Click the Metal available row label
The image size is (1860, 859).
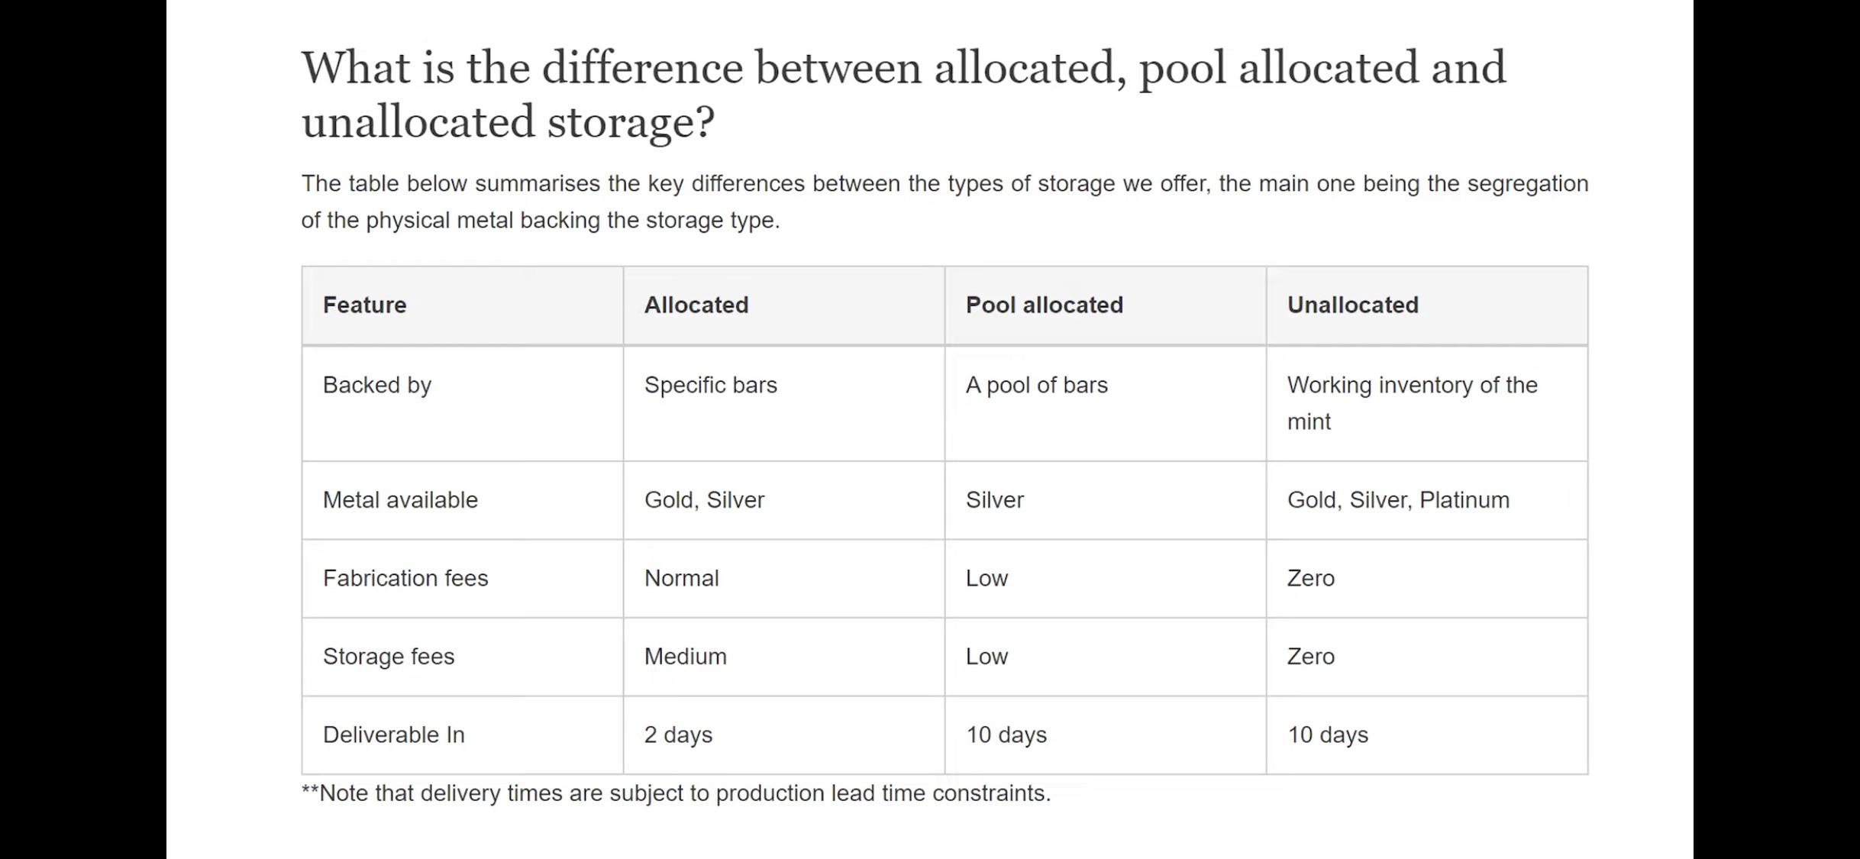click(400, 500)
